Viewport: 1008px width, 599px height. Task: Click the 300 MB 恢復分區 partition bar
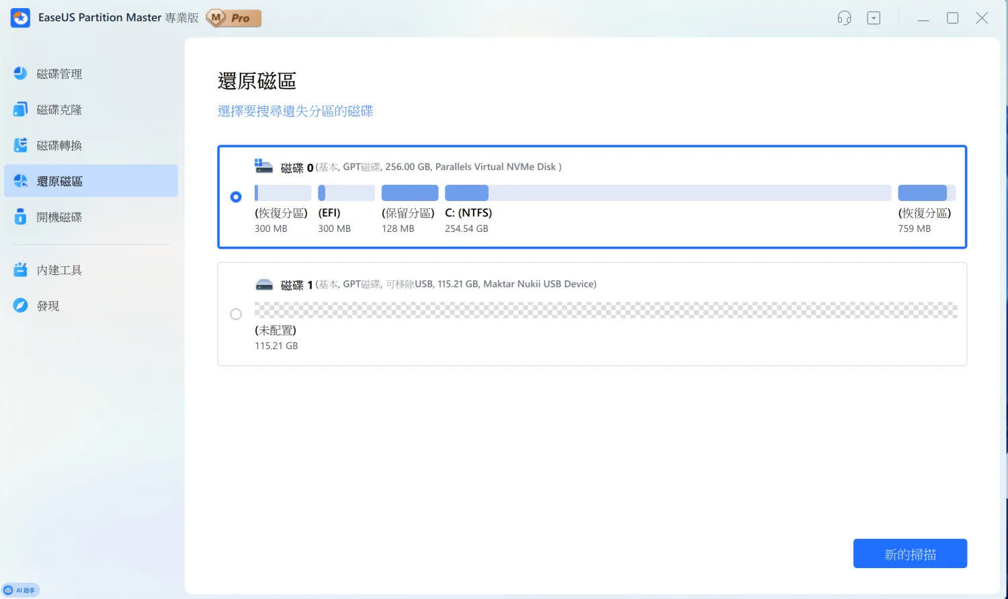pos(283,193)
